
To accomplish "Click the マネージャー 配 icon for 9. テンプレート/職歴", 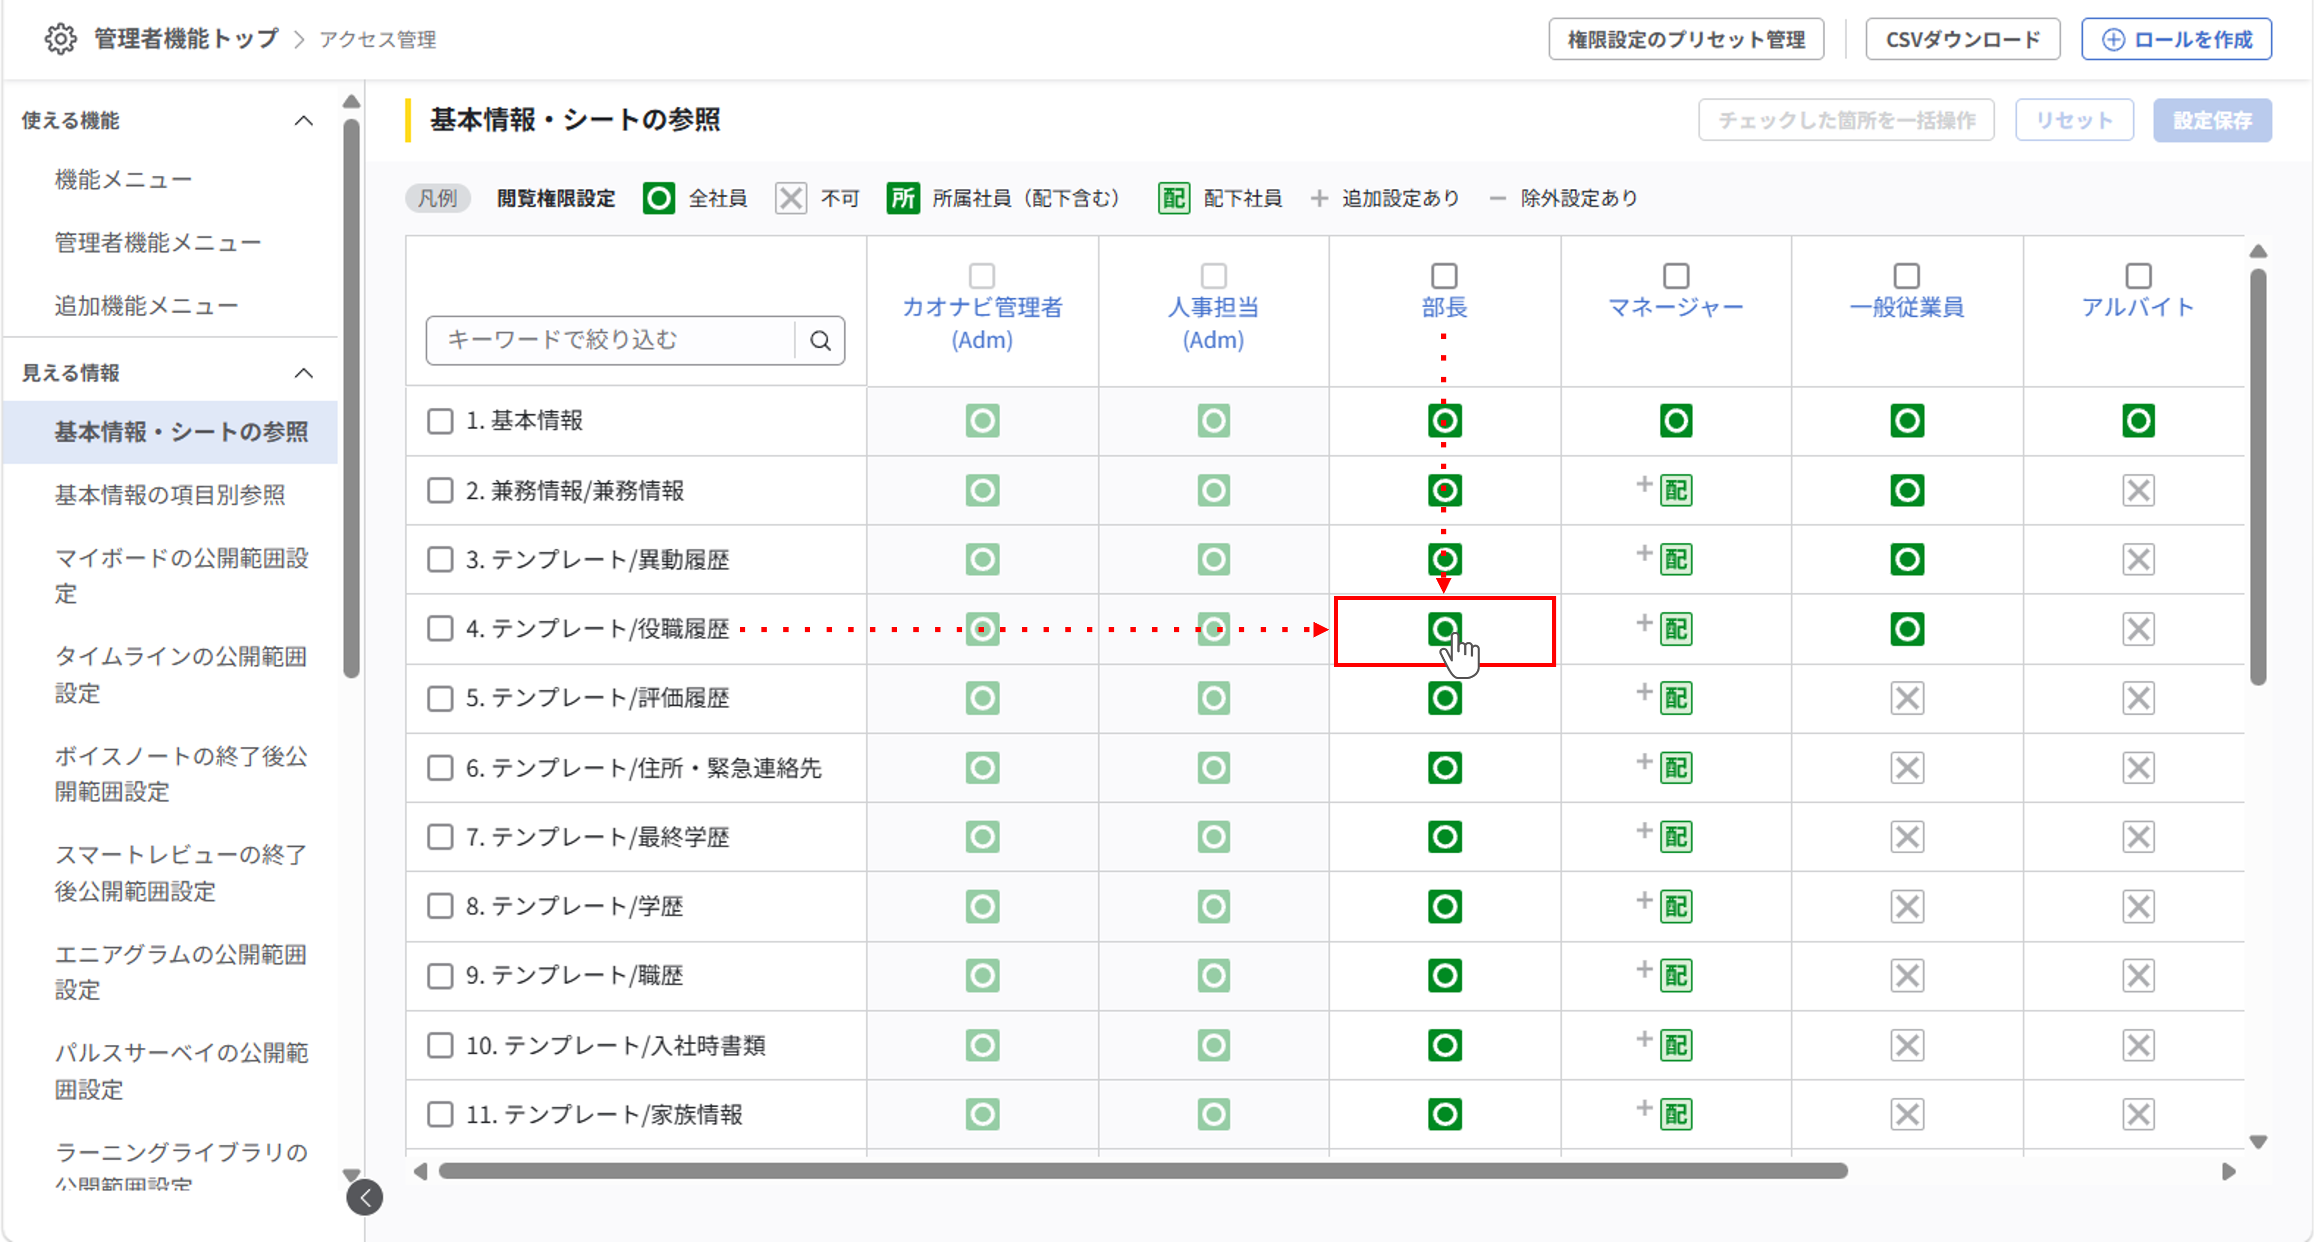I will [1675, 976].
